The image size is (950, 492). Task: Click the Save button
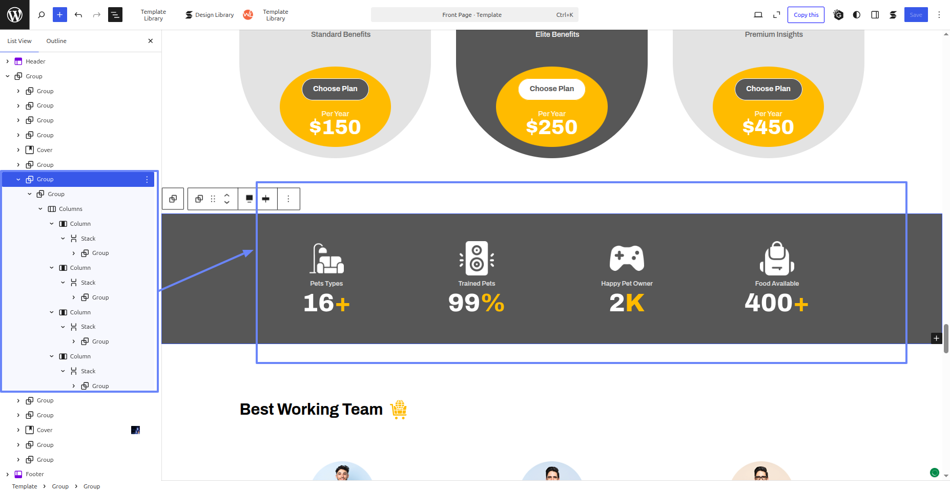(916, 15)
